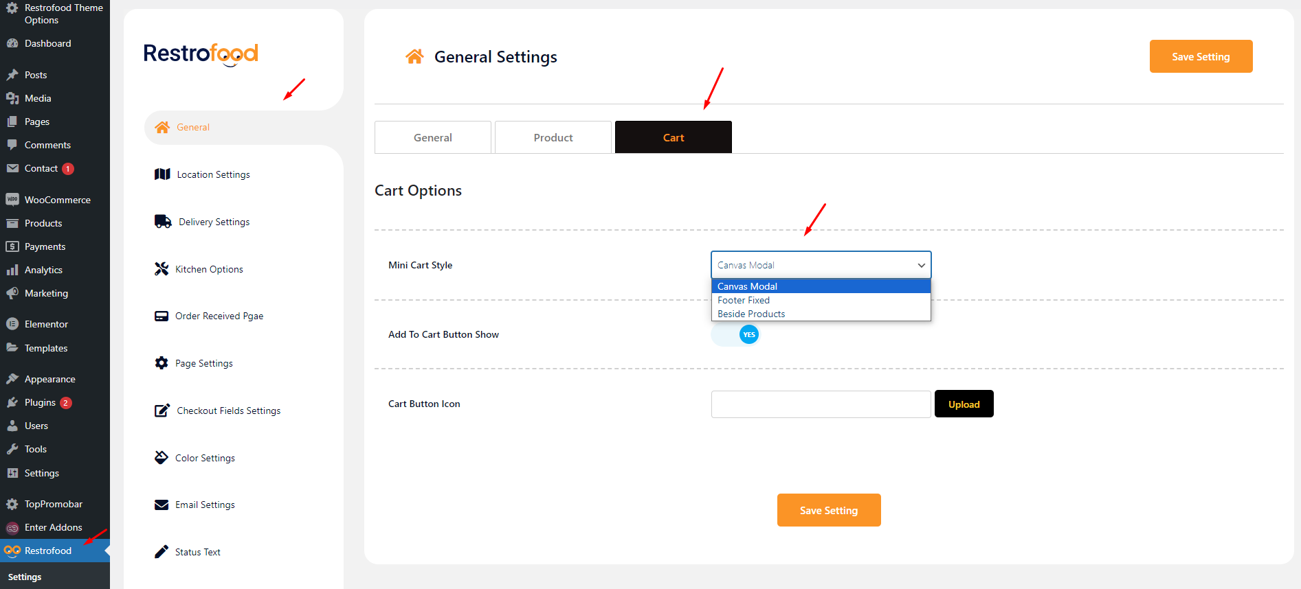Click the Order Received Page card icon
Image resolution: width=1301 pixels, height=589 pixels.
click(x=162, y=316)
